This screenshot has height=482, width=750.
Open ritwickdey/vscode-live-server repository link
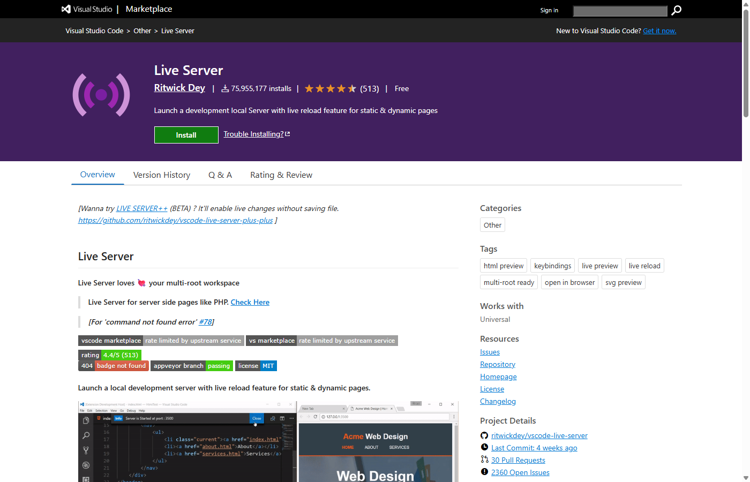[x=539, y=435]
